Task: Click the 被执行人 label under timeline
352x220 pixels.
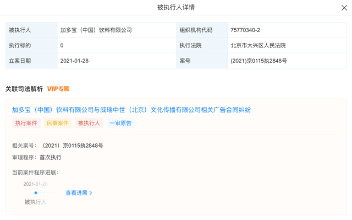Action: tap(35, 202)
